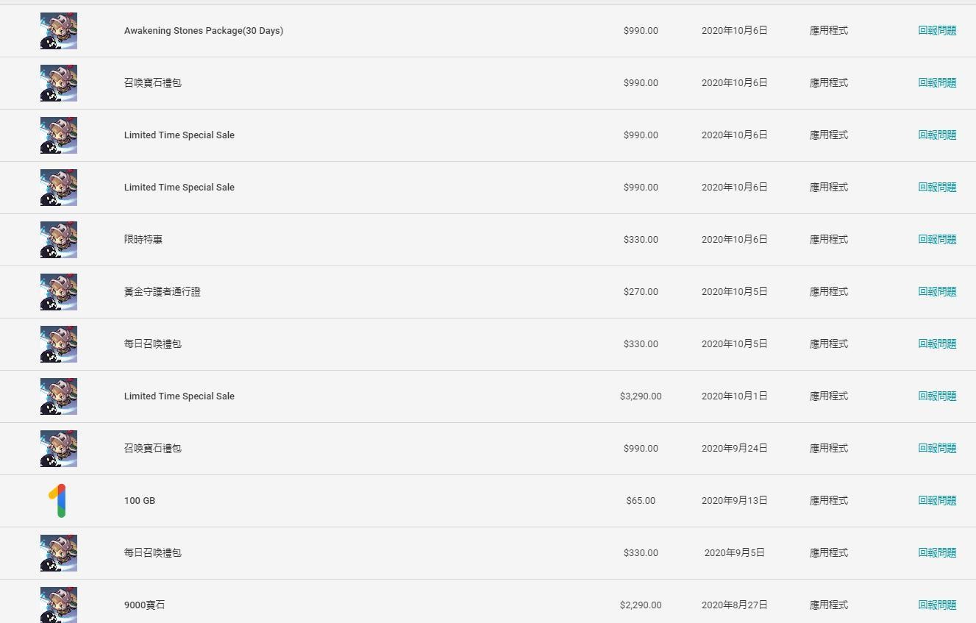Open the 黃金守護者通行證 order row
Image resolution: width=976 pixels, height=623 pixels.
click(x=488, y=292)
